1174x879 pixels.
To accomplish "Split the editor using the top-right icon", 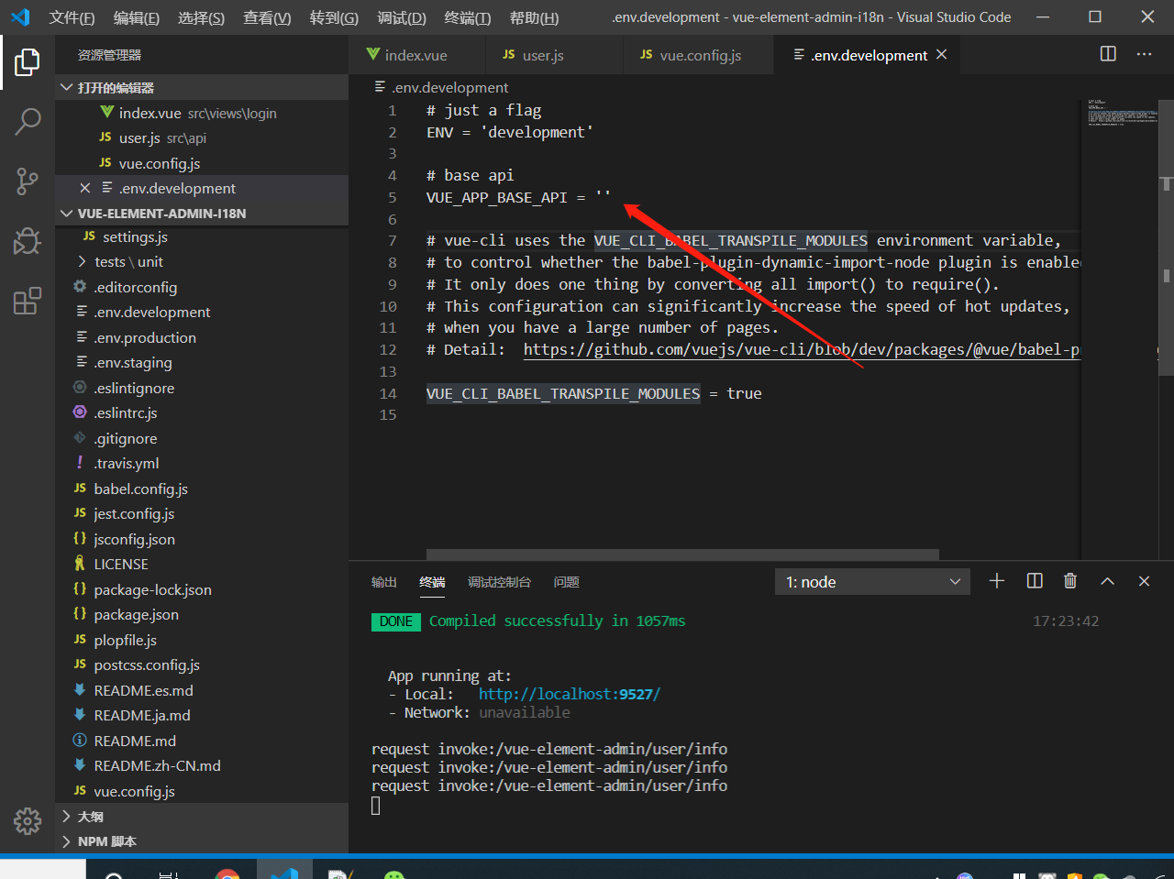I will [1107, 54].
